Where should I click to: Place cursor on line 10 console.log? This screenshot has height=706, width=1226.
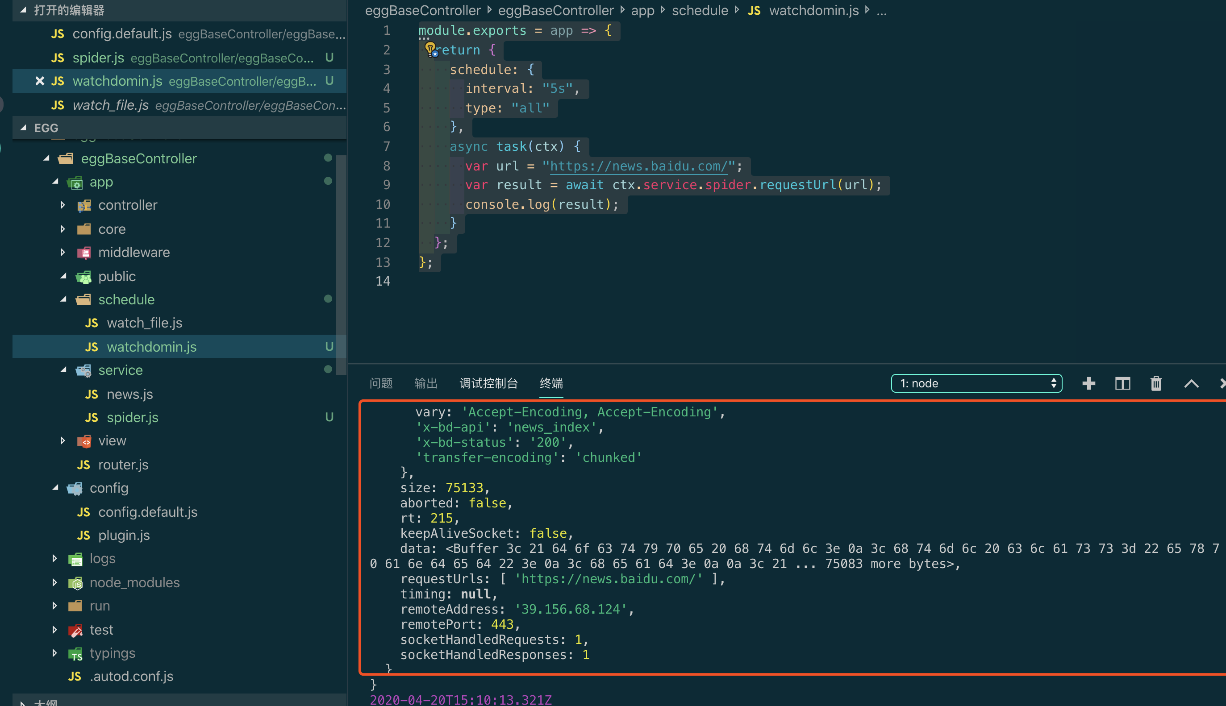coord(542,204)
